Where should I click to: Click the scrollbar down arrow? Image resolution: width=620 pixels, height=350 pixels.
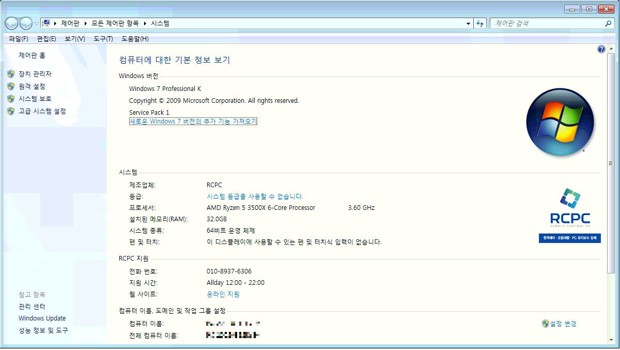click(x=611, y=339)
